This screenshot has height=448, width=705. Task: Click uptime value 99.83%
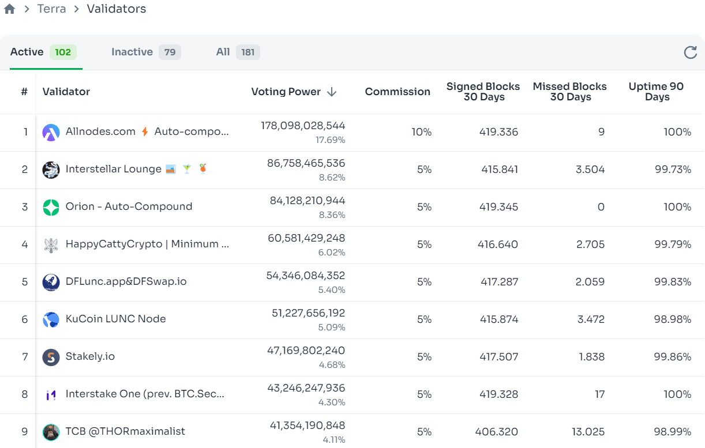(x=673, y=282)
